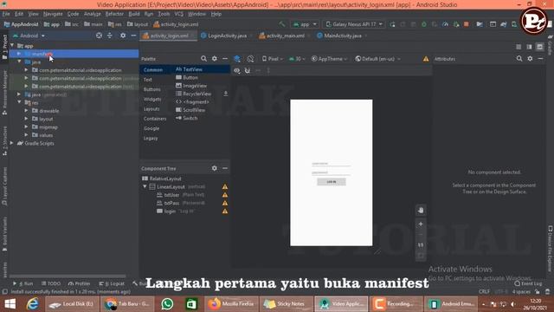Open the AppTheme dropdown

(329, 59)
